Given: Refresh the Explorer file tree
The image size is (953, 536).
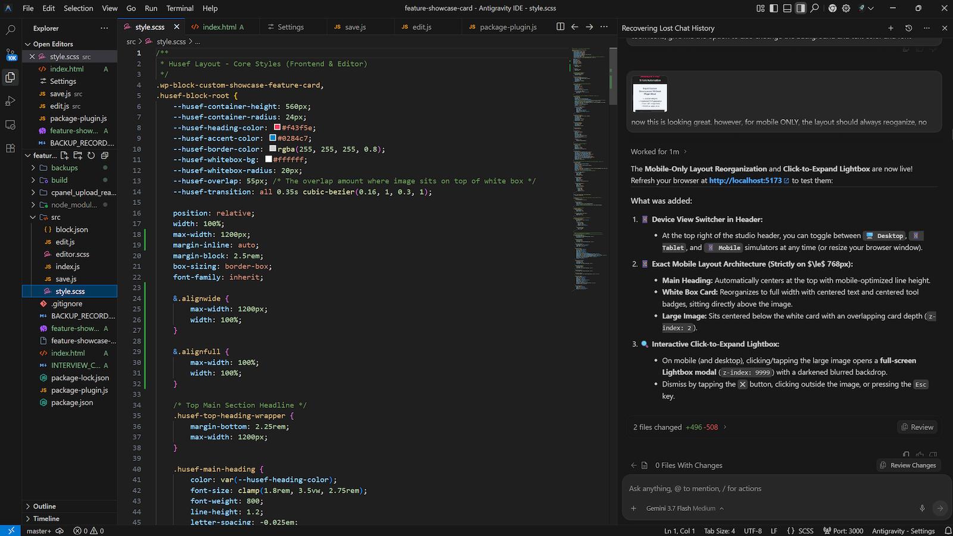Looking at the screenshot, I should [91, 155].
